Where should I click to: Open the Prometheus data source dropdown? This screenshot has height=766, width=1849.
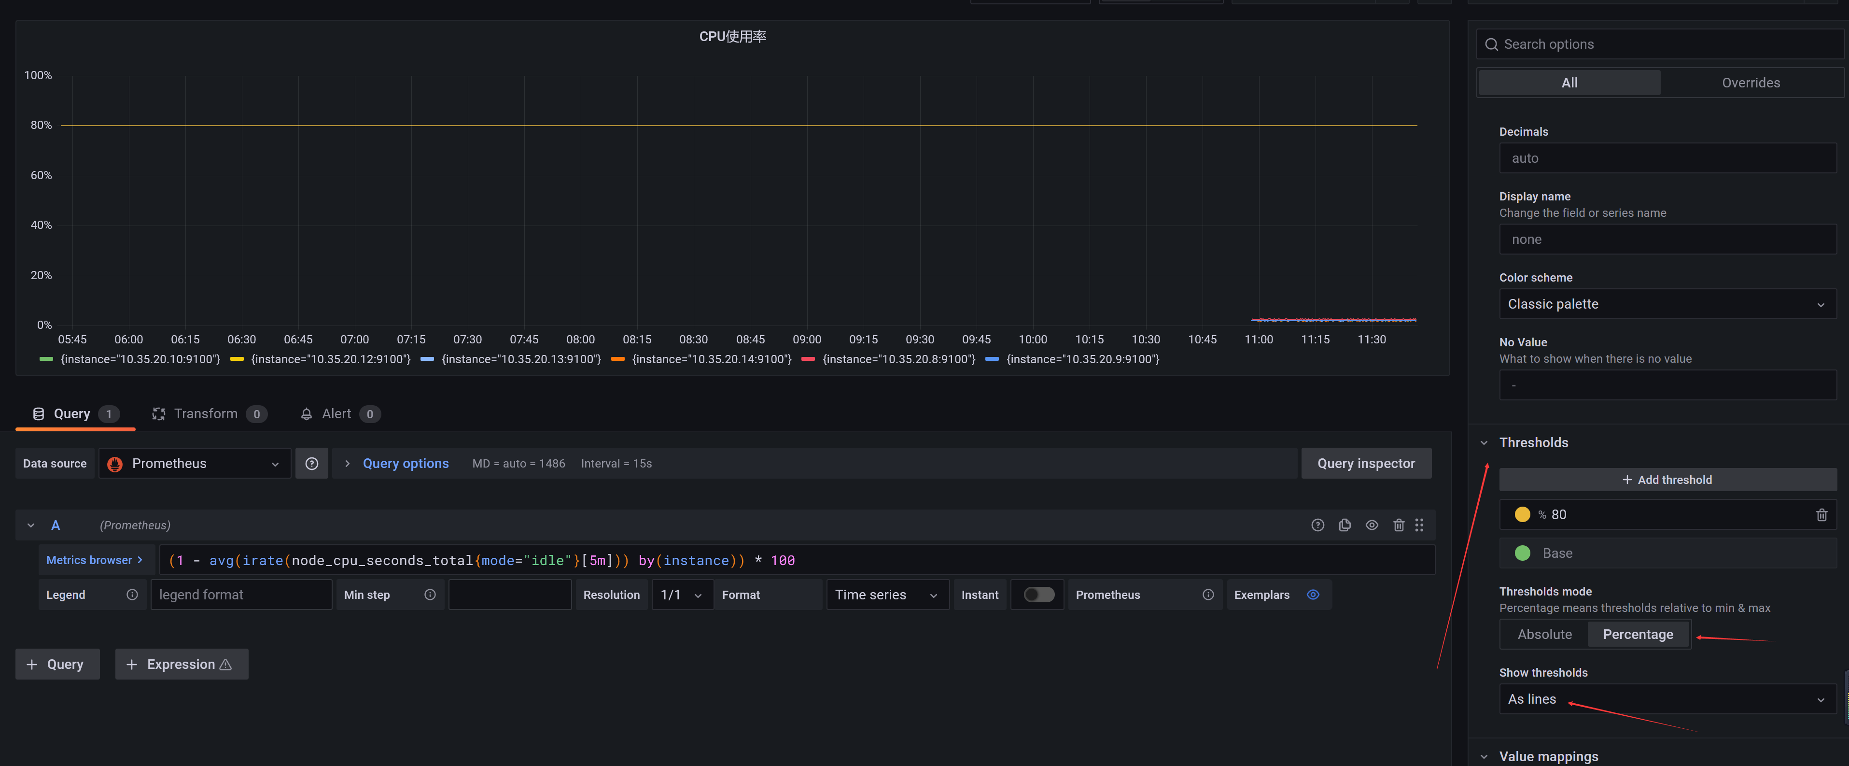195,463
